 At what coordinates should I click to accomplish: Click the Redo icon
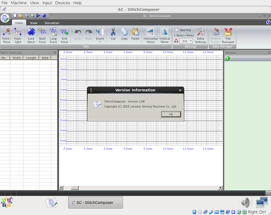click(89, 32)
